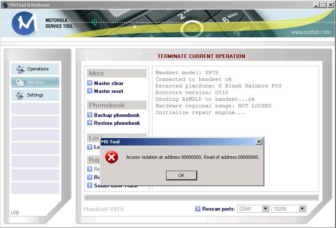336x228 pixels.
Task: Click the red error icon in dialog
Action: point(111,157)
